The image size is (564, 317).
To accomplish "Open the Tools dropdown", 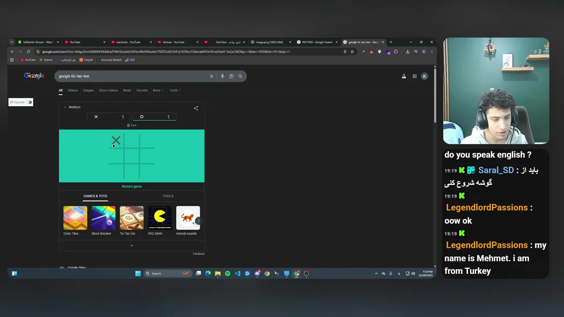I will pos(175,90).
